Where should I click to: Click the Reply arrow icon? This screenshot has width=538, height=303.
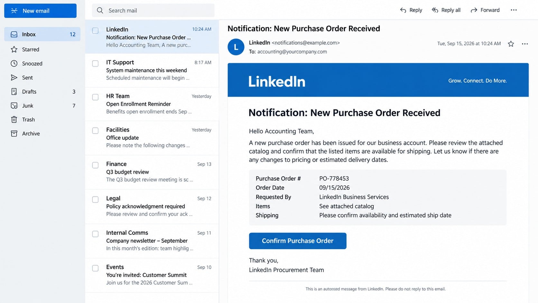(x=403, y=10)
